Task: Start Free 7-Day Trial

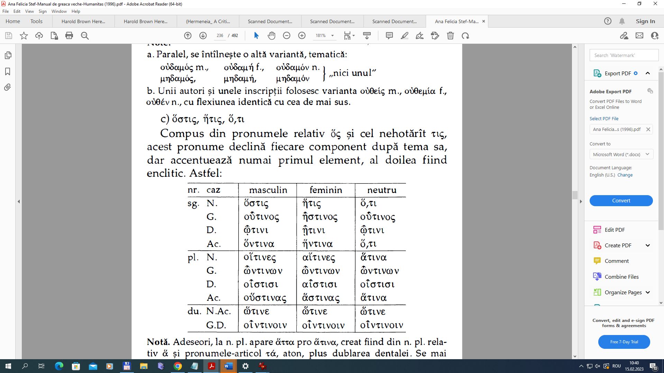Action: 624,342
